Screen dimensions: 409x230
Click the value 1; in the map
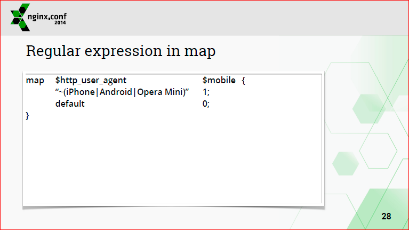[206, 92]
